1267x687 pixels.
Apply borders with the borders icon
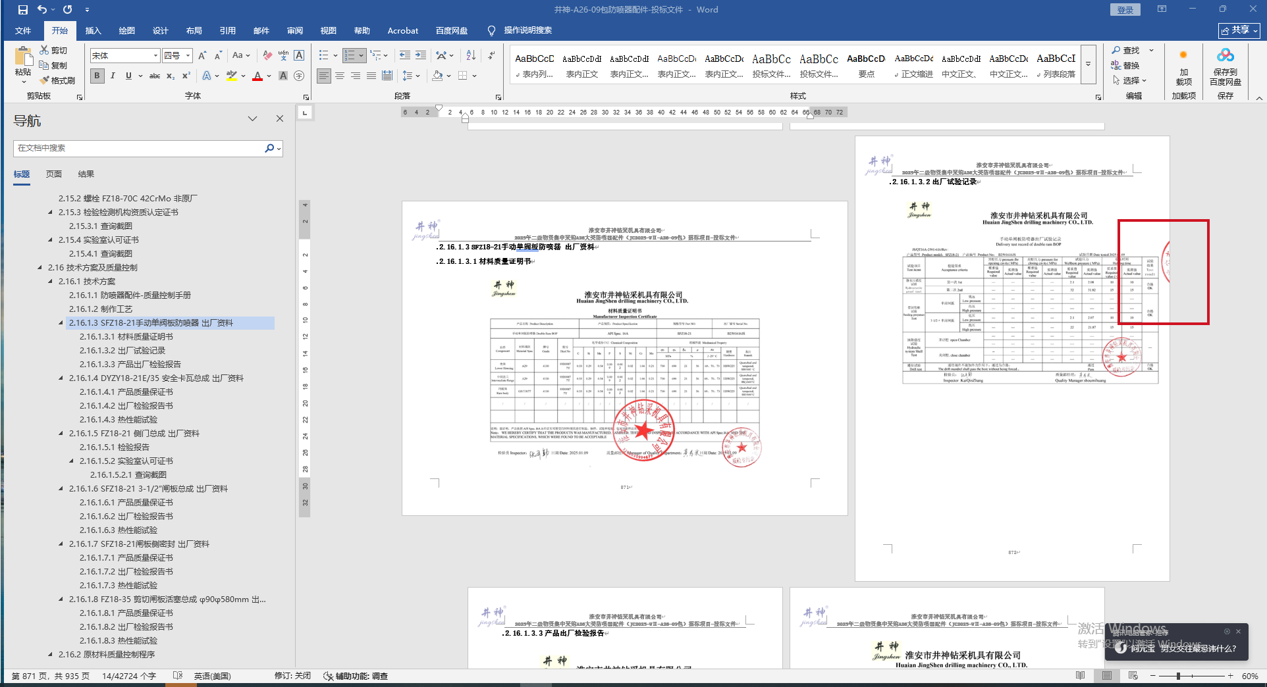point(463,76)
